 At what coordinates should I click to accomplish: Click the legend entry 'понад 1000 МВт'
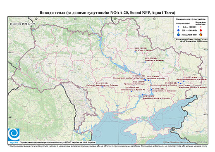point(189,34)
